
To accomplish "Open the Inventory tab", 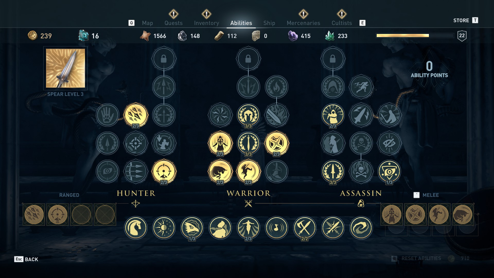I will tap(207, 23).
